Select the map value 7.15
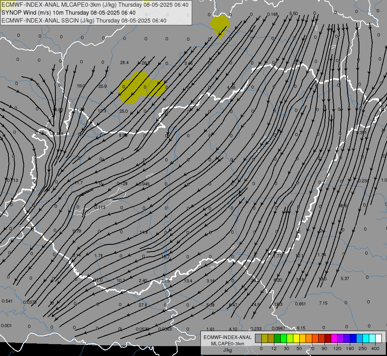 tap(323, 303)
